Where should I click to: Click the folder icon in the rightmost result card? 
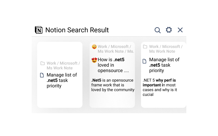click(x=145, y=47)
